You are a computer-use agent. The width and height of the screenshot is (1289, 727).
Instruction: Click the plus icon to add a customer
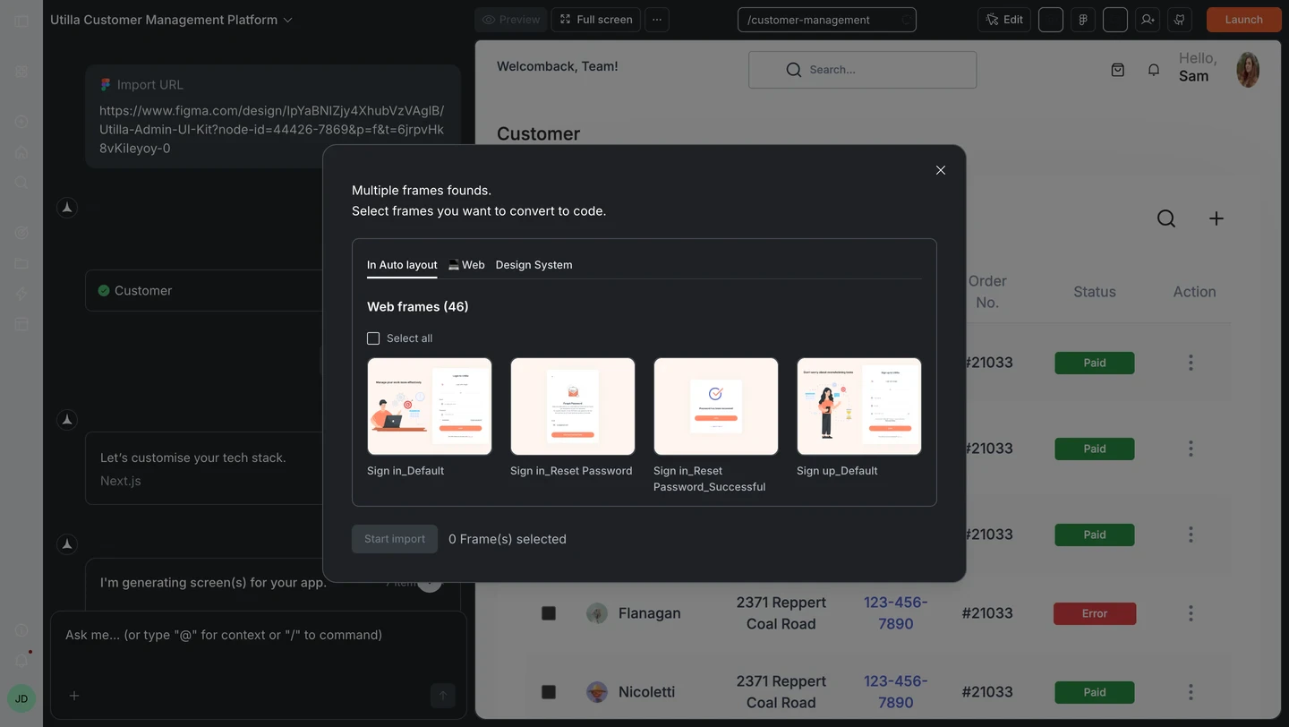click(1216, 218)
